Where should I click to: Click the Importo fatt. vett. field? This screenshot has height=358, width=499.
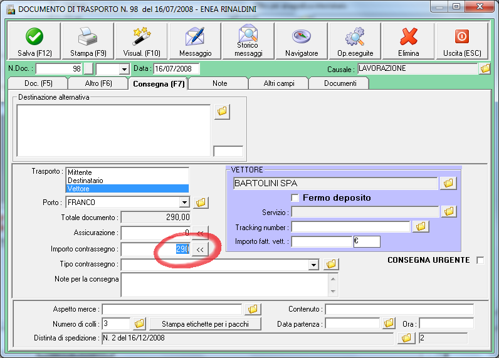click(322, 241)
